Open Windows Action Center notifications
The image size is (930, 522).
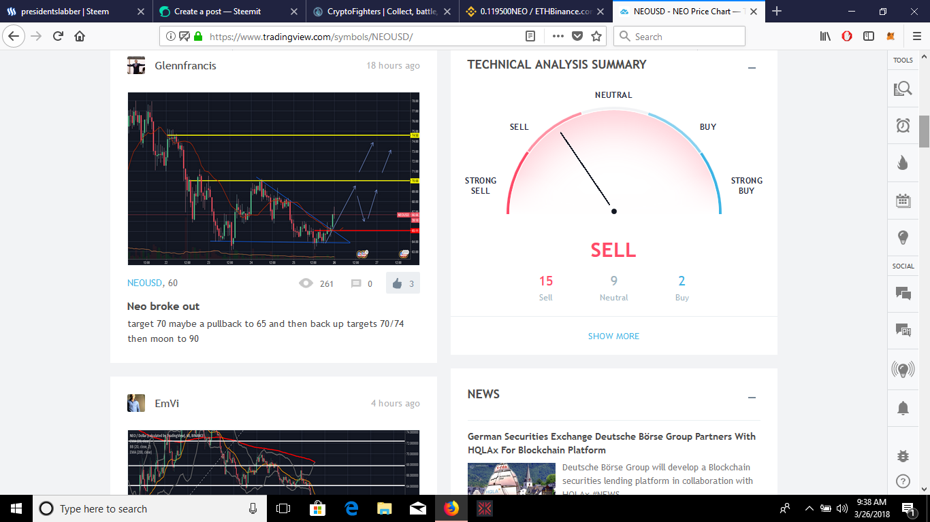coord(908,508)
